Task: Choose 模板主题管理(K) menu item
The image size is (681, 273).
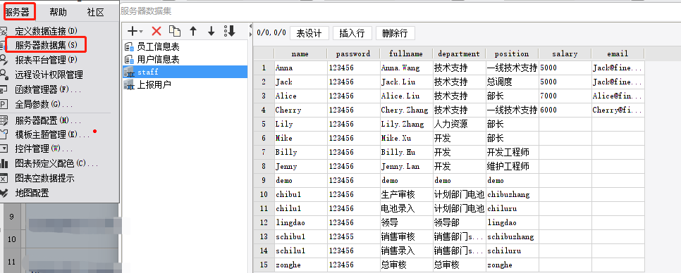Action: pos(52,135)
